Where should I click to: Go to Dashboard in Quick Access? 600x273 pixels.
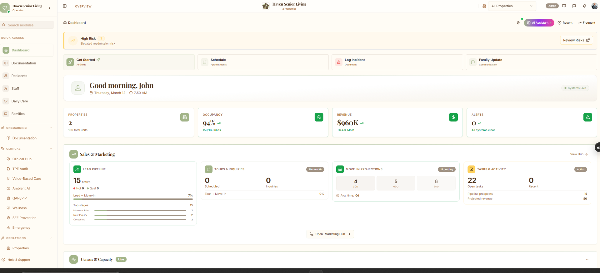click(x=27, y=50)
